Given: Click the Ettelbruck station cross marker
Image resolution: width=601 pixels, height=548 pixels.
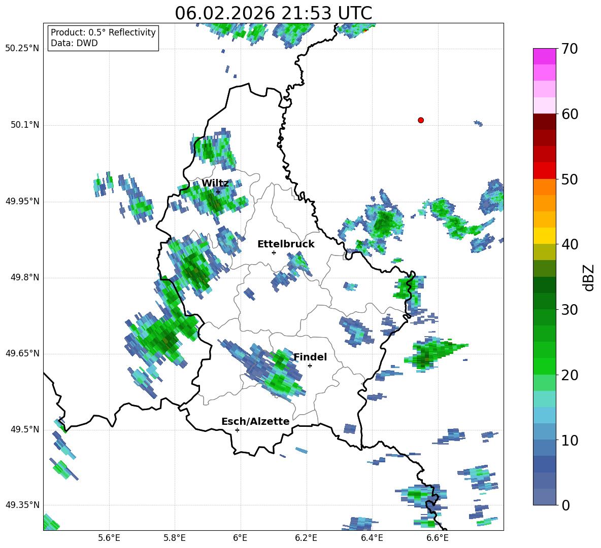Looking at the screenshot, I should coord(274,252).
